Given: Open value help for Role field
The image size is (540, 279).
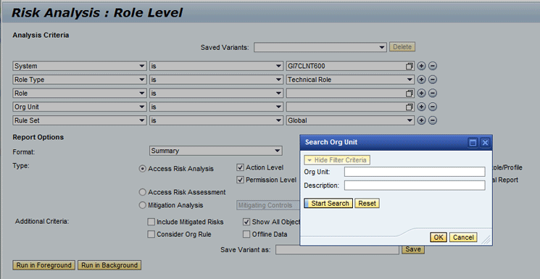Looking at the screenshot, I should click(409, 93).
